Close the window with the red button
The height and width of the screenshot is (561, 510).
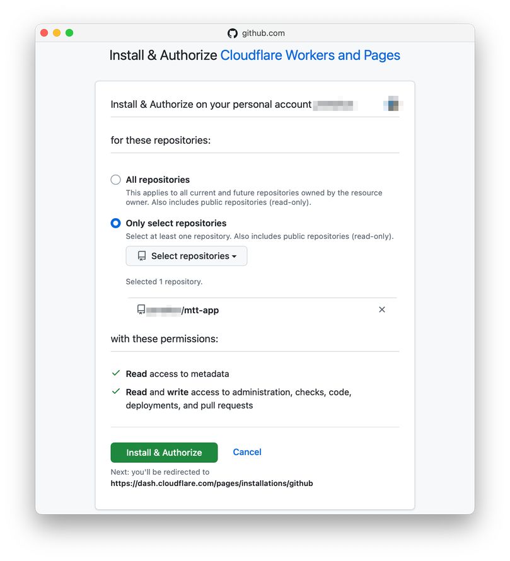point(44,33)
